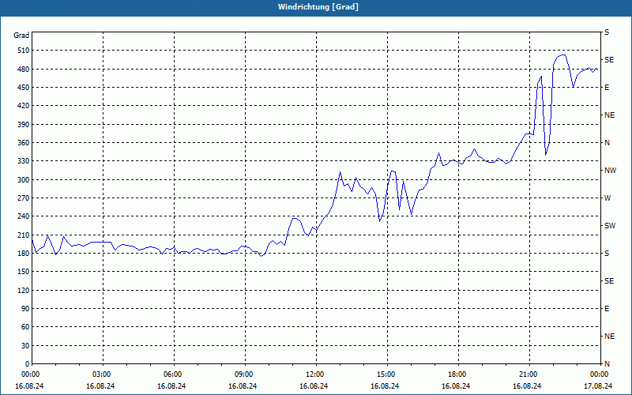This screenshot has height=395, width=632.
Task: Click the 120 y-axis value
Action: click(x=24, y=290)
